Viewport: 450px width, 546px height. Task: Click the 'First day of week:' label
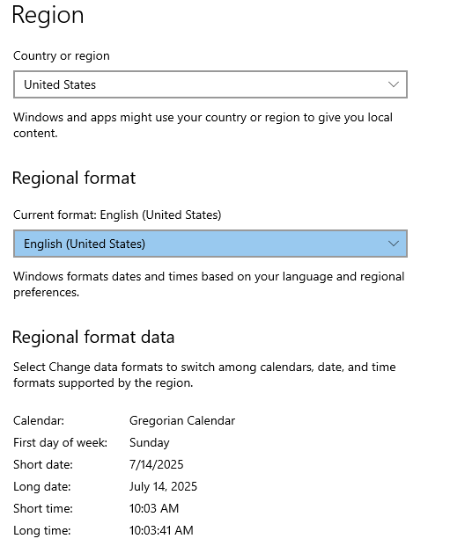pos(61,442)
